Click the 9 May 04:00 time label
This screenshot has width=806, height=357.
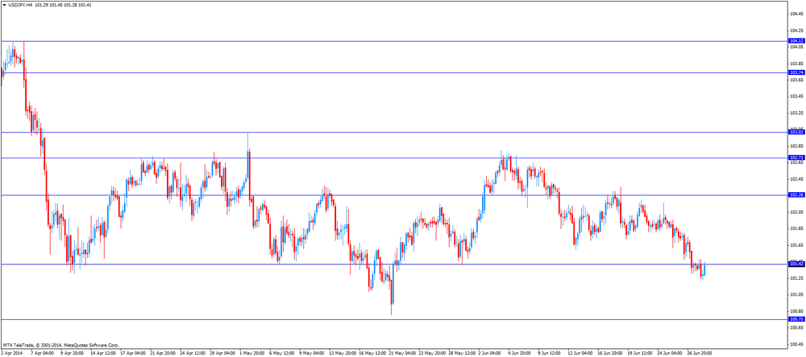pos(311,354)
